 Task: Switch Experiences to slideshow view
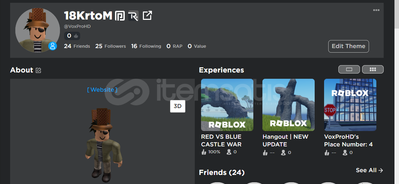pyautogui.click(x=349, y=69)
